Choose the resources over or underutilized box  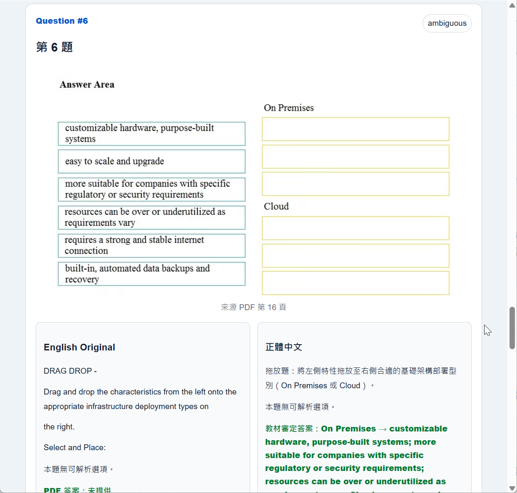pyautogui.click(x=152, y=217)
